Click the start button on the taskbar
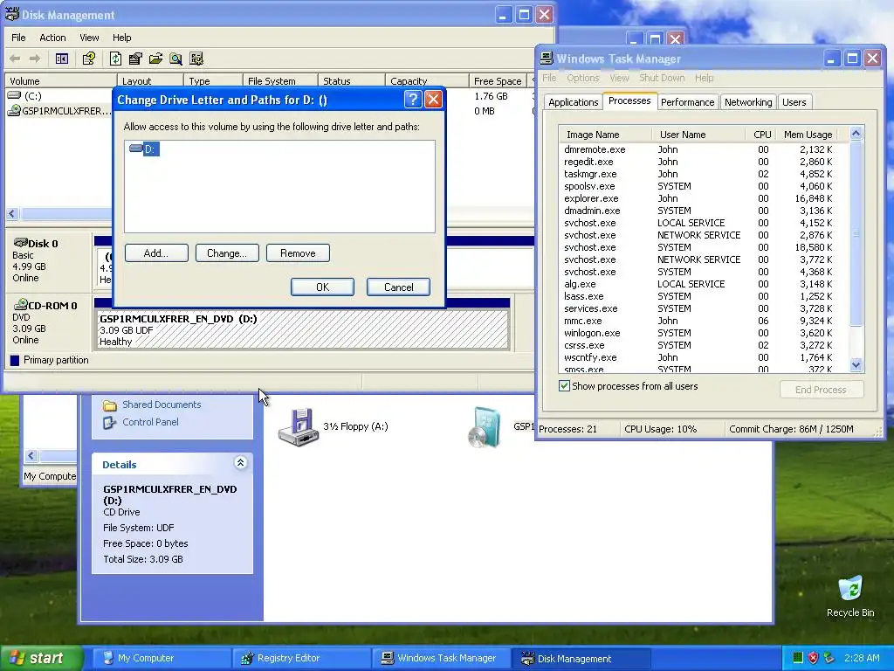Image resolution: width=894 pixels, height=671 pixels. coord(41,658)
